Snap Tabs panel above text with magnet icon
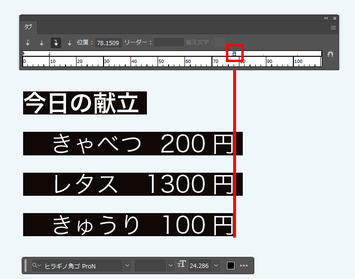Viewport: 355px width, 279px height. [330, 54]
